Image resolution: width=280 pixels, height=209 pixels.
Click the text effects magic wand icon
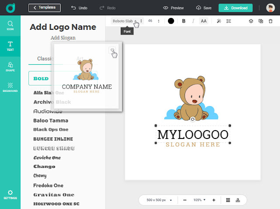[x=219, y=21]
